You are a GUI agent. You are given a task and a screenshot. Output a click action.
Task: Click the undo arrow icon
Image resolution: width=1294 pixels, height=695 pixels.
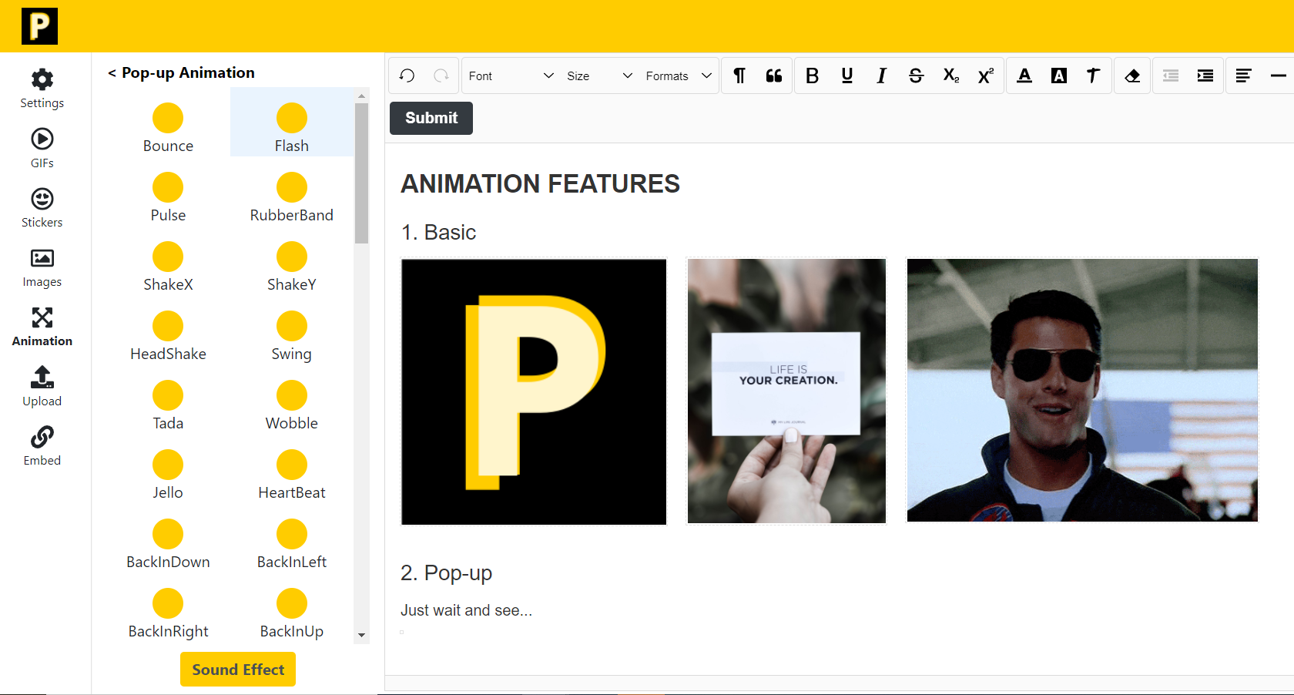click(x=407, y=76)
